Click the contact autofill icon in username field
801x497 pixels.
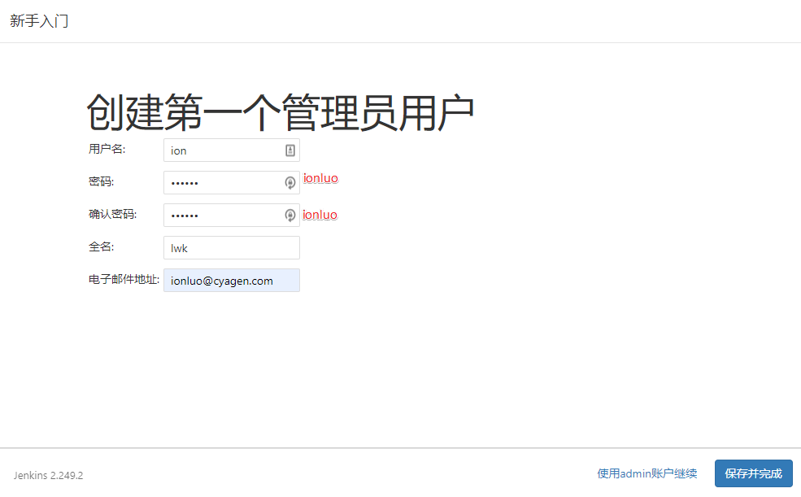[290, 150]
